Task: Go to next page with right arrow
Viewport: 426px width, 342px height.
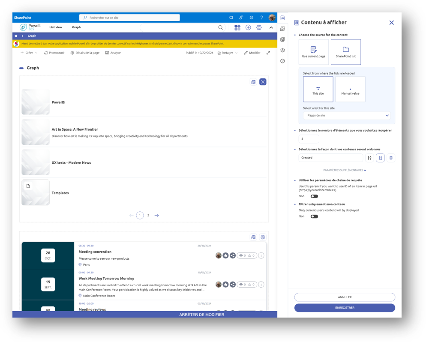Action: pyautogui.click(x=157, y=216)
